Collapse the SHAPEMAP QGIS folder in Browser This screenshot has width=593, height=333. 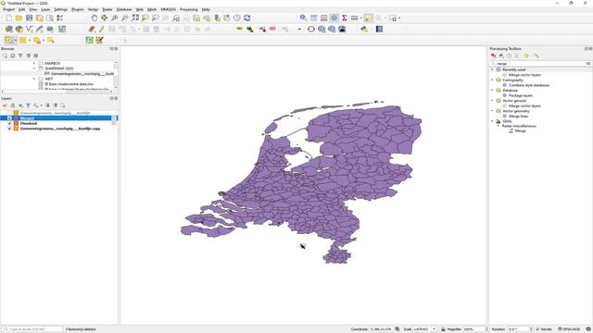34,68
